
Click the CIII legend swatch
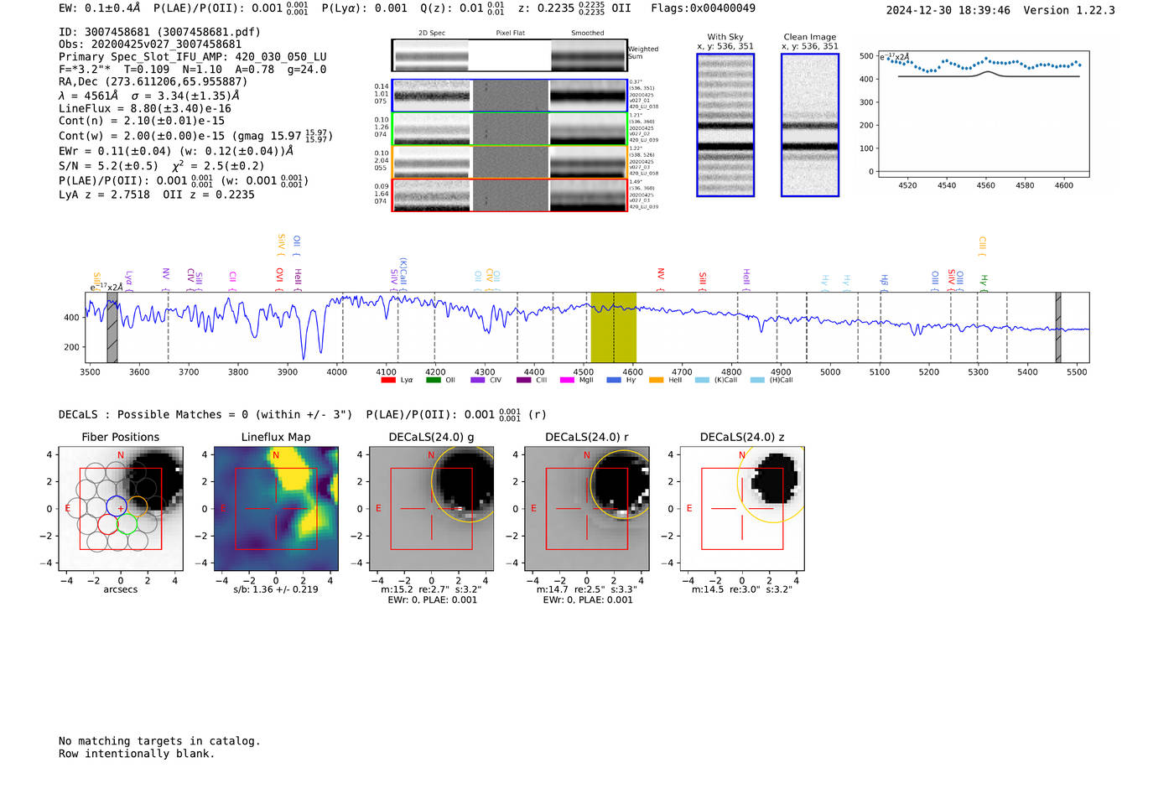pyautogui.click(x=523, y=380)
